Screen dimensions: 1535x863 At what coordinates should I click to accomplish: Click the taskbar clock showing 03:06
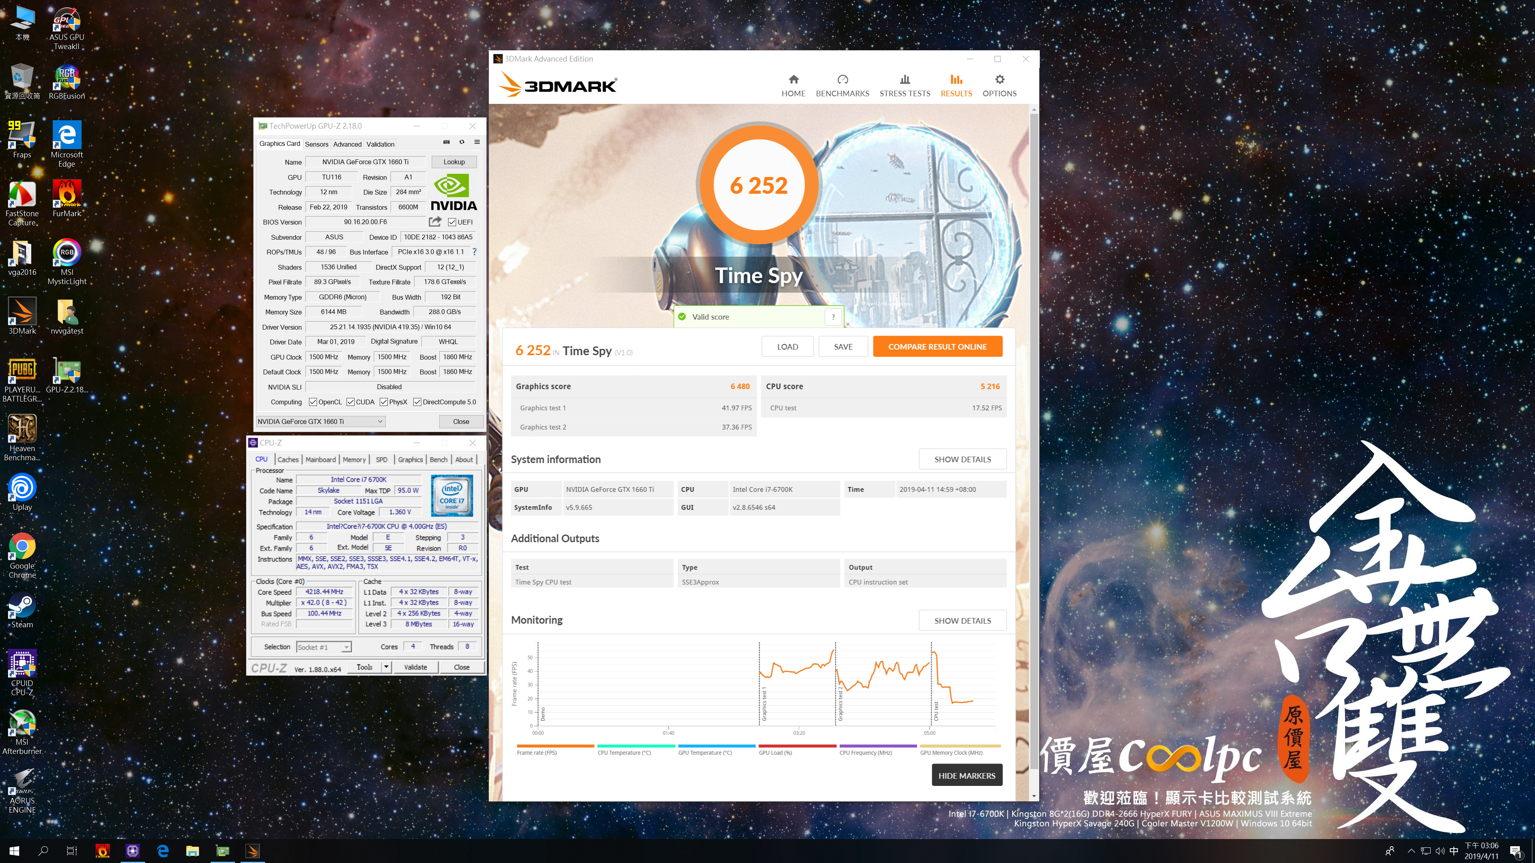pos(1481,851)
